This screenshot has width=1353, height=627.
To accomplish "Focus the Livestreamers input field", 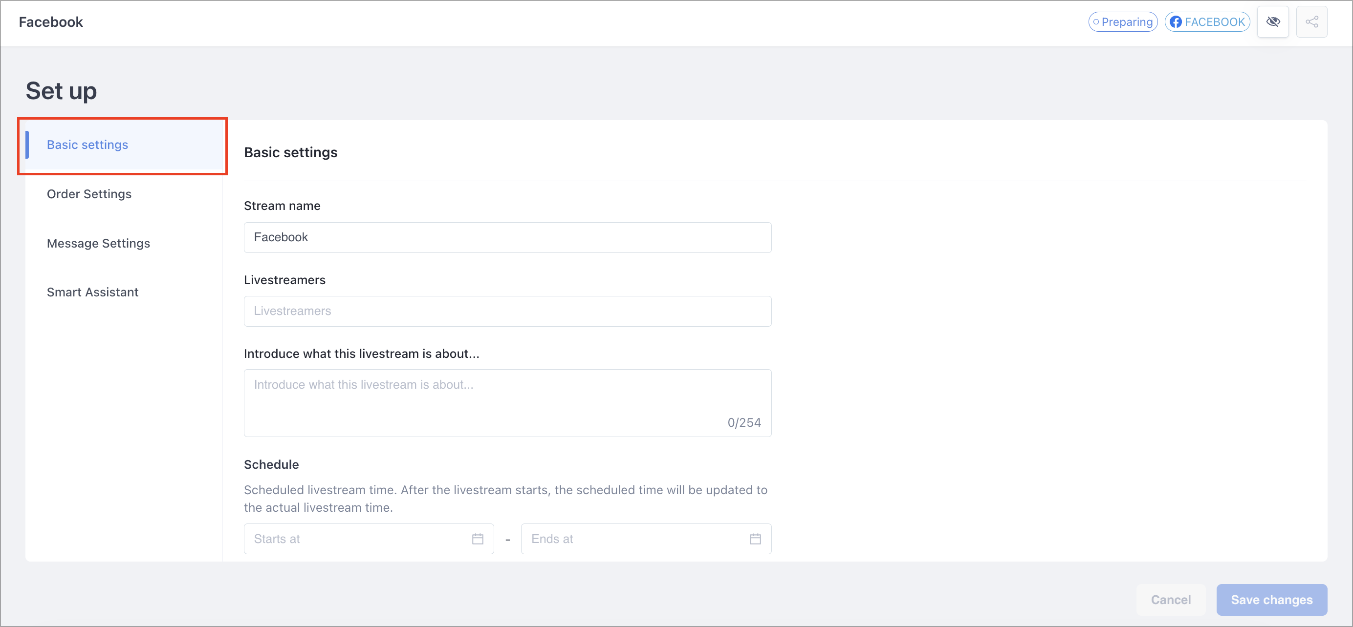I will [x=507, y=311].
